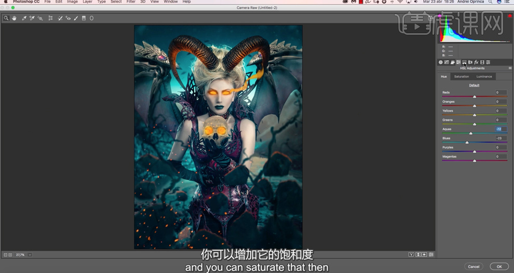Switch to the Hue tab
The width and height of the screenshot is (514, 273).
[x=444, y=76]
